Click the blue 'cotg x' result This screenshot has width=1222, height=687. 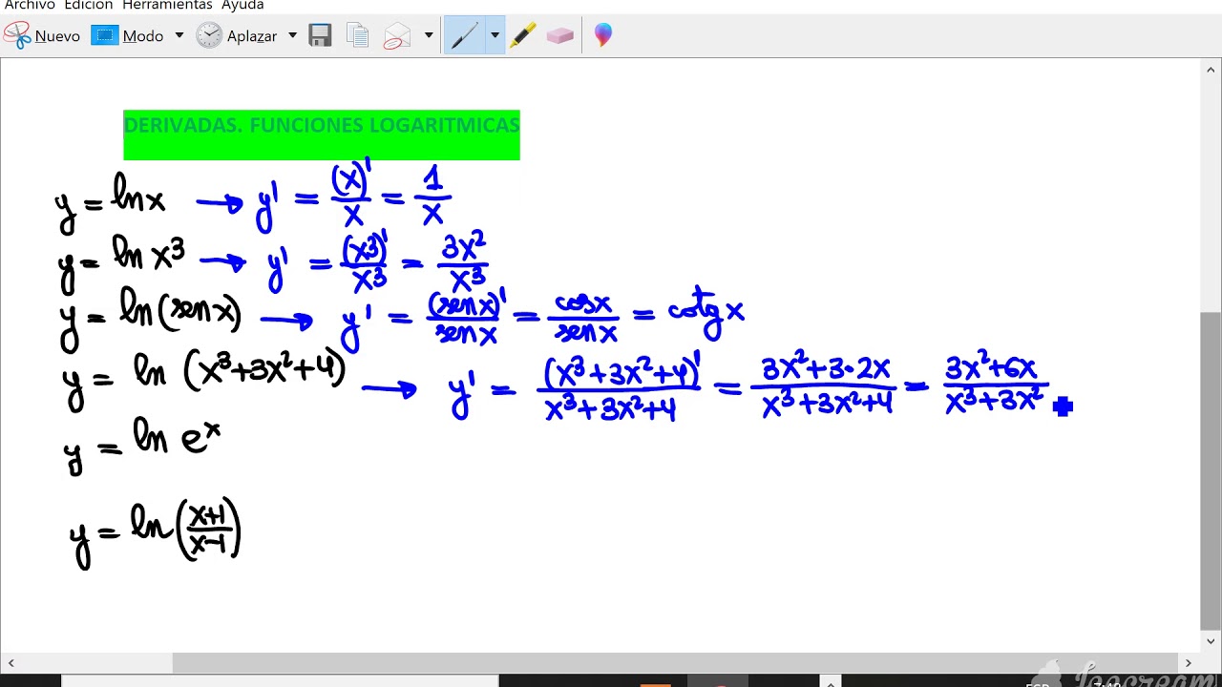point(706,312)
